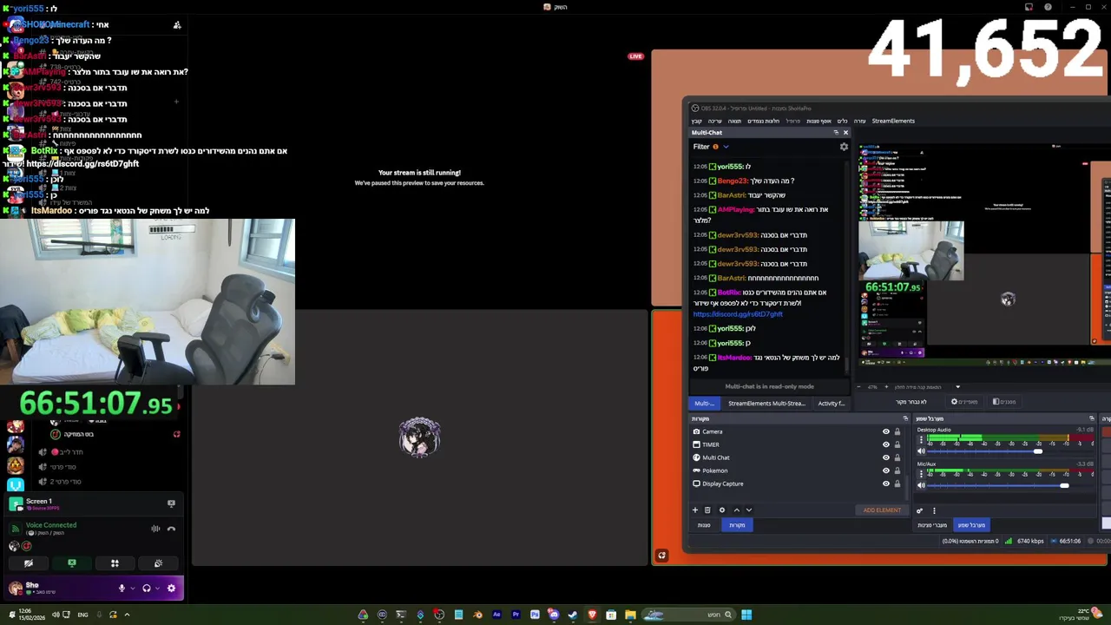Zoom out preview with minus button
The height and width of the screenshot is (625, 1111).
click(x=858, y=387)
